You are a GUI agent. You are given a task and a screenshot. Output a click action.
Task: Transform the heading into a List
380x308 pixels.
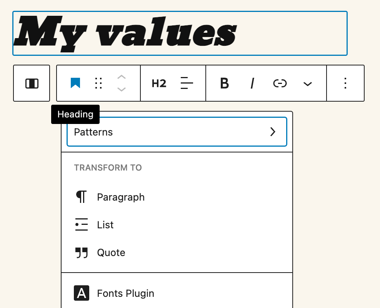tap(105, 224)
